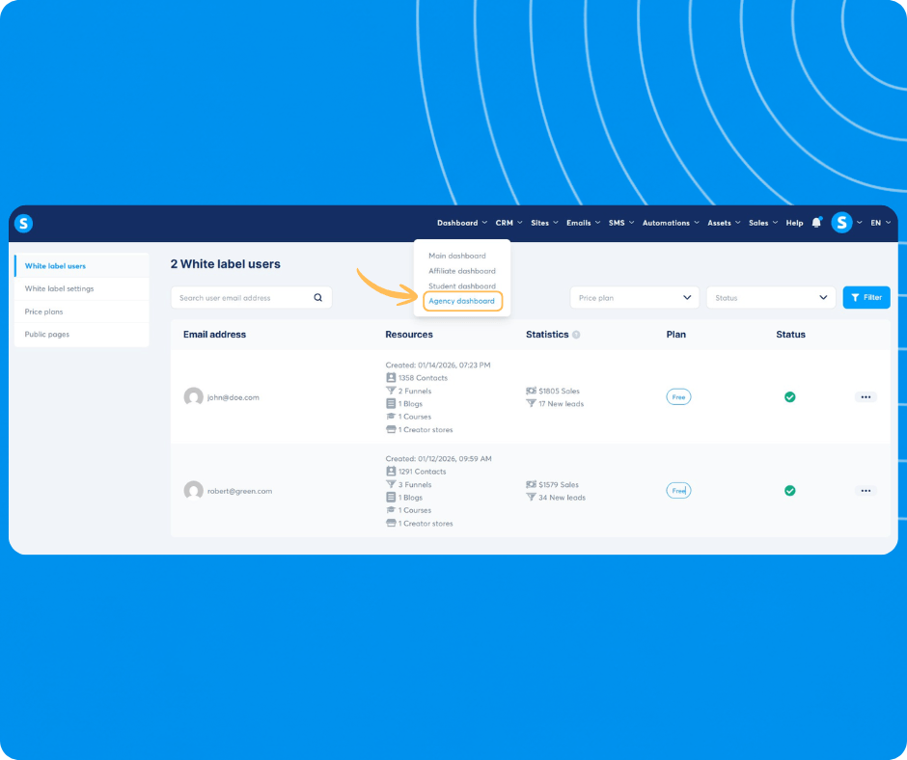Open the Status filter dropdown
The height and width of the screenshot is (760, 907).
coord(771,298)
